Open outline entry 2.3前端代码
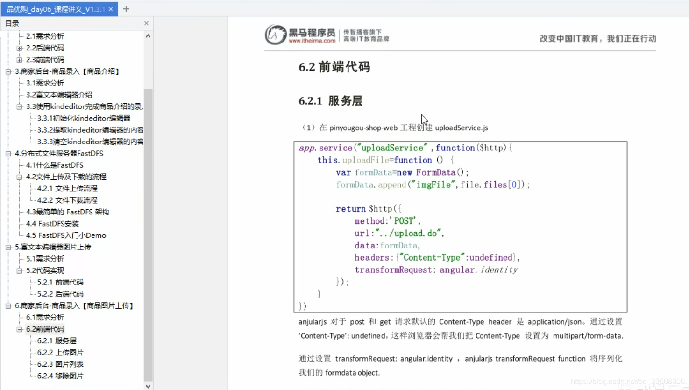 (x=45, y=59)
